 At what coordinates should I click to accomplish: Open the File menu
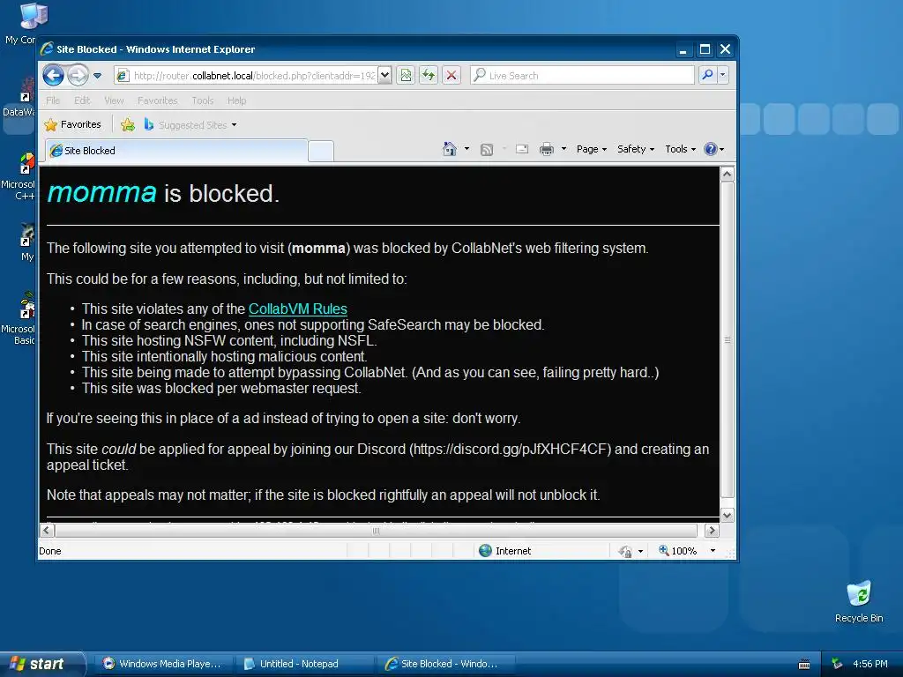click(x=53, y=100)
